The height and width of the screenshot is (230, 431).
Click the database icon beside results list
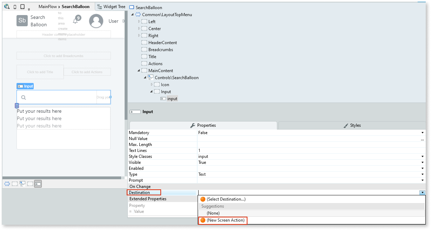click(17, 106)
